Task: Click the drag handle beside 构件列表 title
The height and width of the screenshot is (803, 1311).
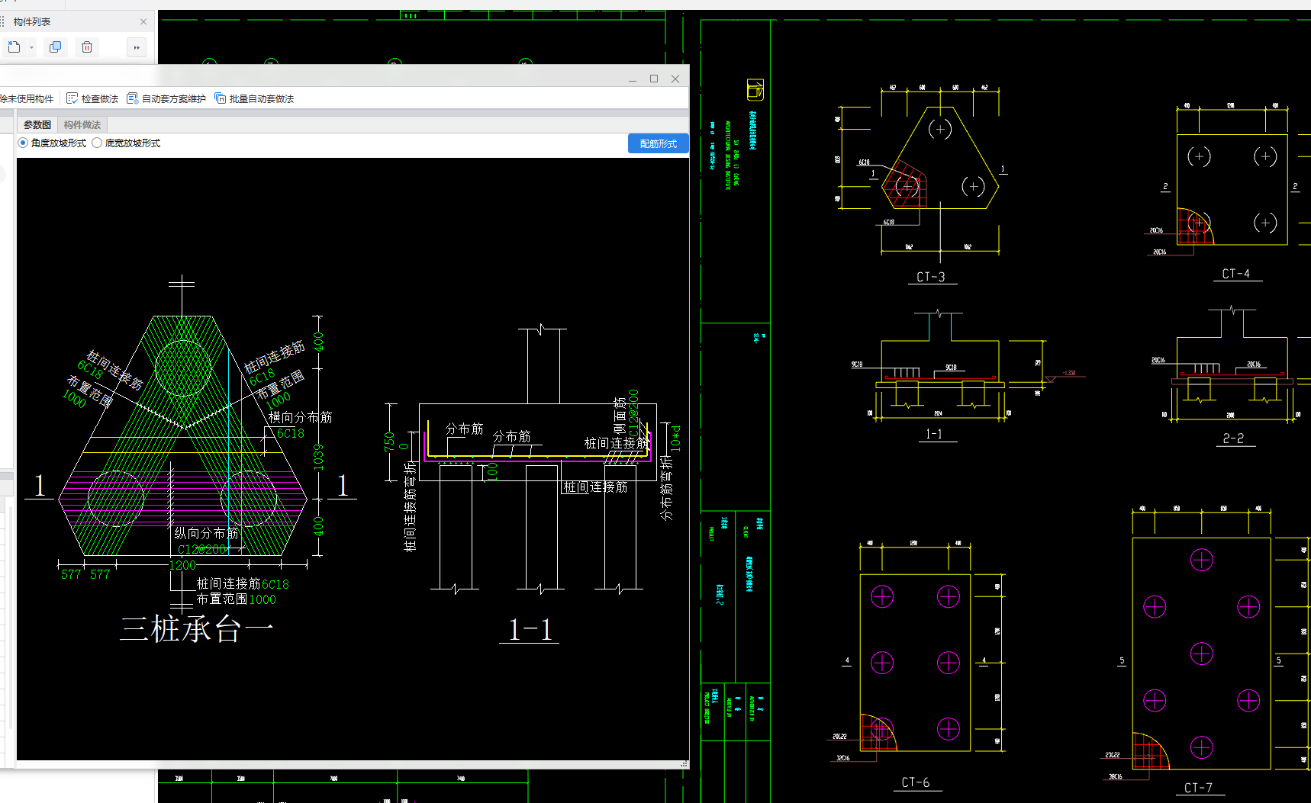Action: [3, 21]
